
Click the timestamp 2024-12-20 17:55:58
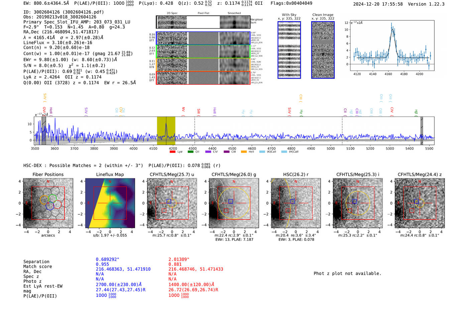(x=378, y=4)
